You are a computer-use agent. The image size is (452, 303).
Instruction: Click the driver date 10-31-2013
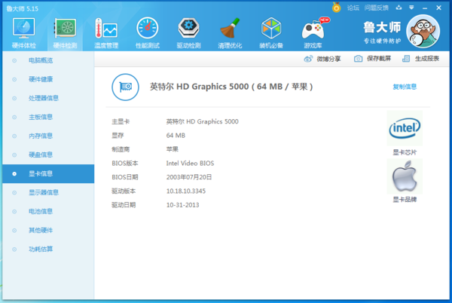point(182,205)
